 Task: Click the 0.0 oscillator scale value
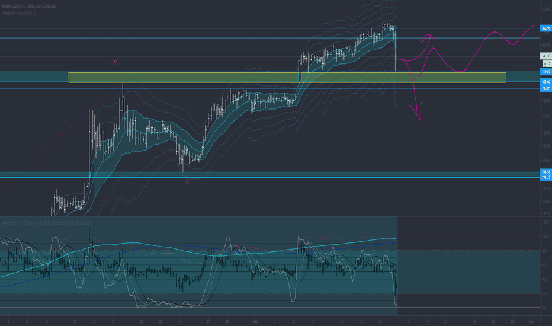[x=544, y=307]
